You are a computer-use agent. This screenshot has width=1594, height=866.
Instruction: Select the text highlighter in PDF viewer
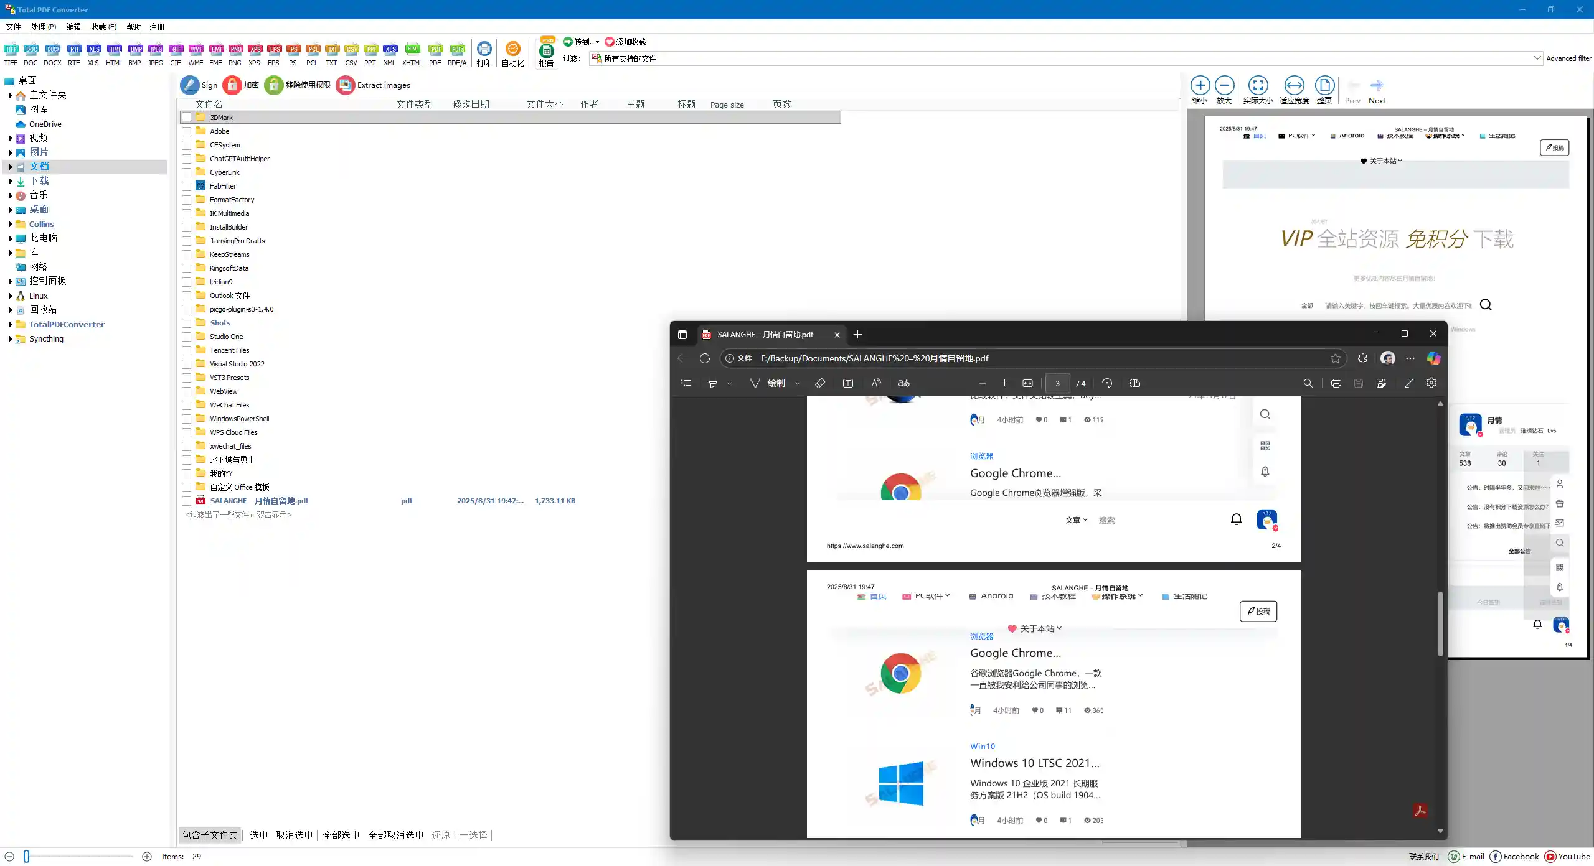[x=712, y=383]
